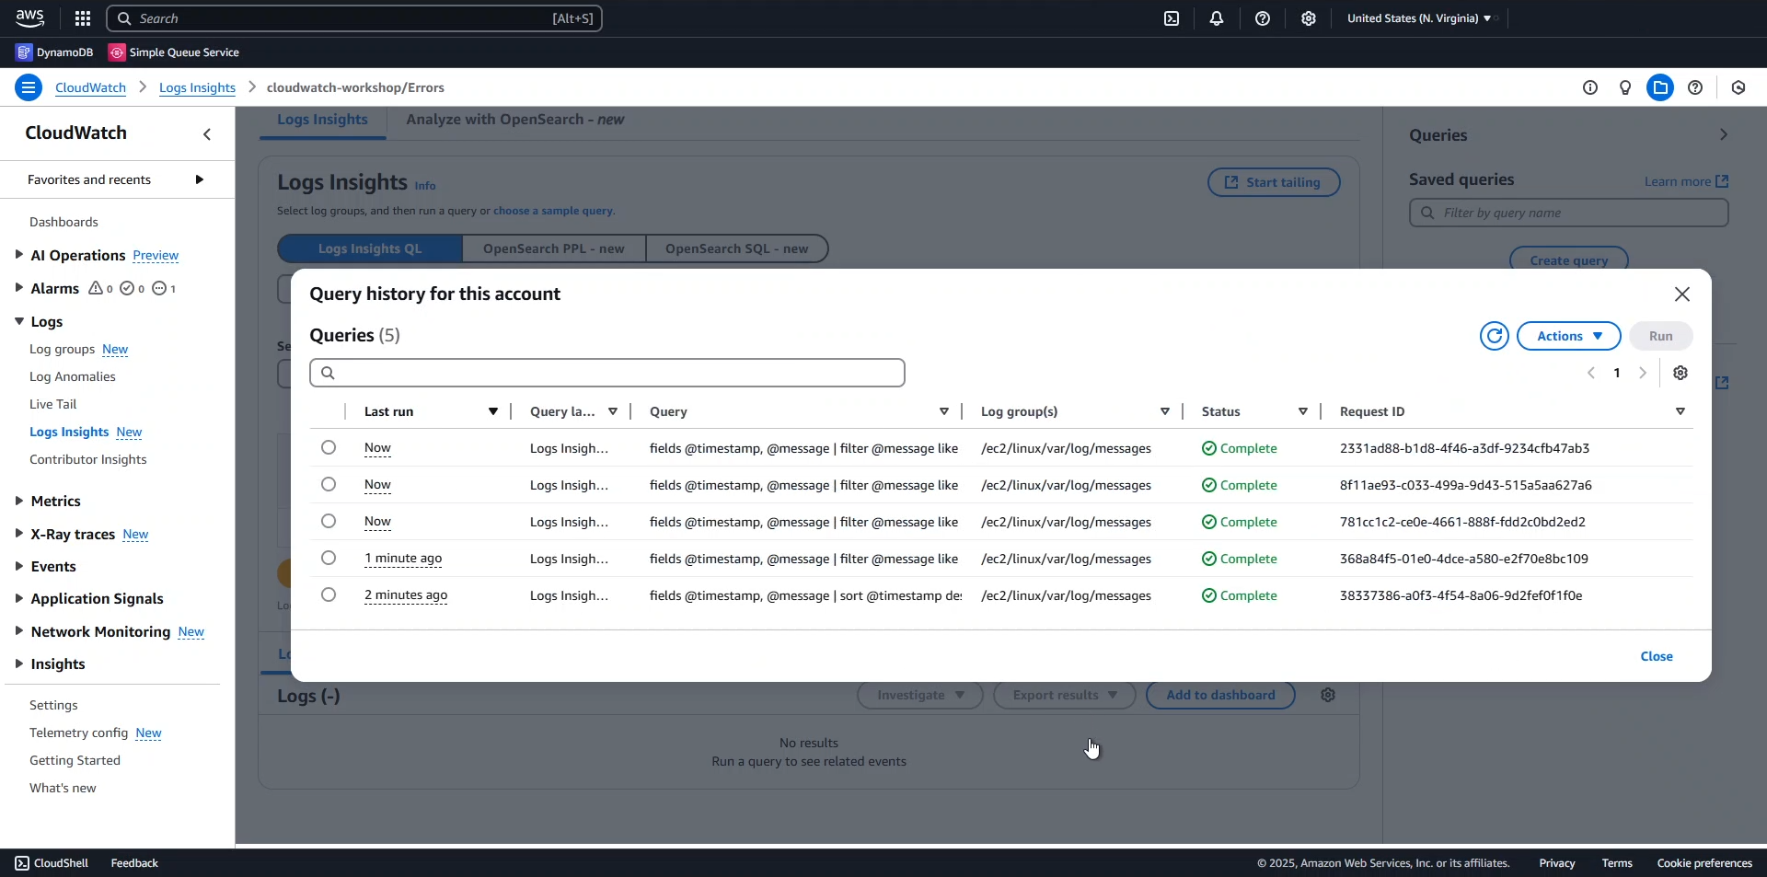Click the lightbulb tips icon near breadcrumb

[1625, 87]
